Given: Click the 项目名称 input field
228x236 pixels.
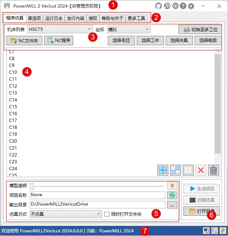Looking at the screenshot, I should click(97, 195).
